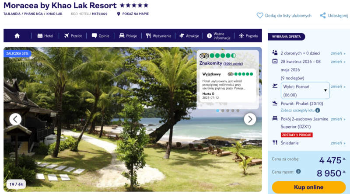
Task: Click the Zobacz szczegóły lotu link
Action: click(297, 110)
